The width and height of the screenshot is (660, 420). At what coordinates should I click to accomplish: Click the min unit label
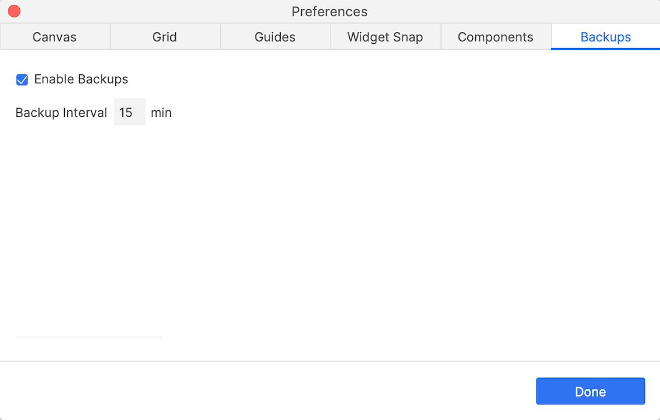[161, 112]
